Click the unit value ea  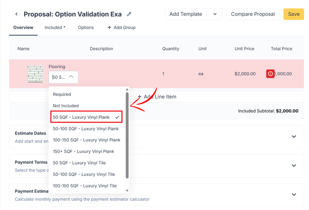[x=201, y=74]
